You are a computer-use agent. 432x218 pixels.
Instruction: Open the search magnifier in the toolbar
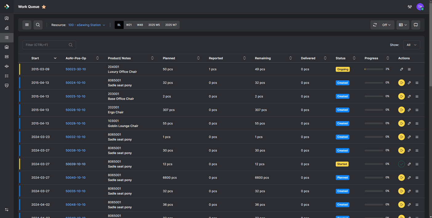[38, 25]
